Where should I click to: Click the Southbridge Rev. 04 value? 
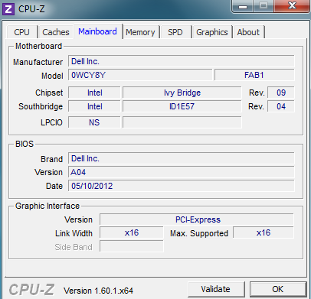point(281,106)
